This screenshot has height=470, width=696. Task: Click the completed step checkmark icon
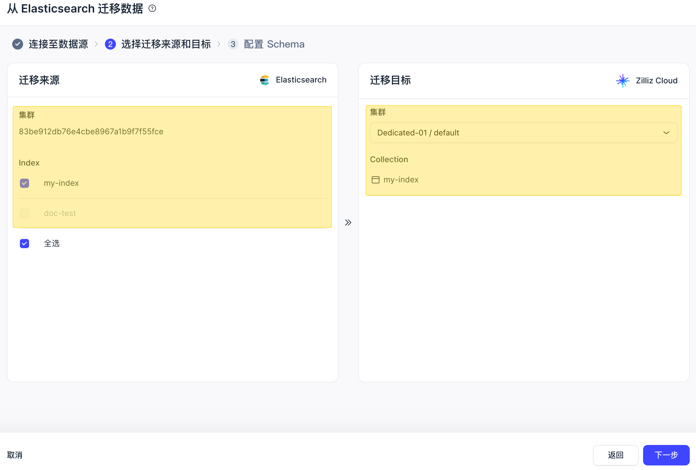click(18, 44)
